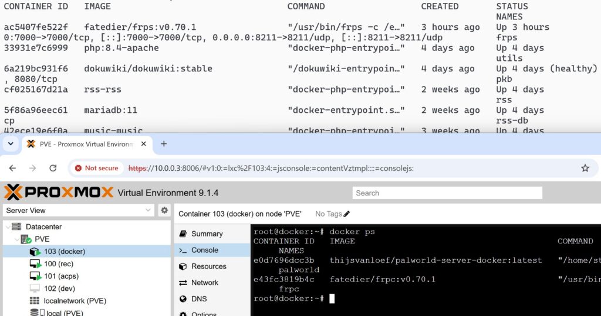Screen dimensions: 601x316
Task: Go forward in browser history
Action: click(x=33, y=168)
